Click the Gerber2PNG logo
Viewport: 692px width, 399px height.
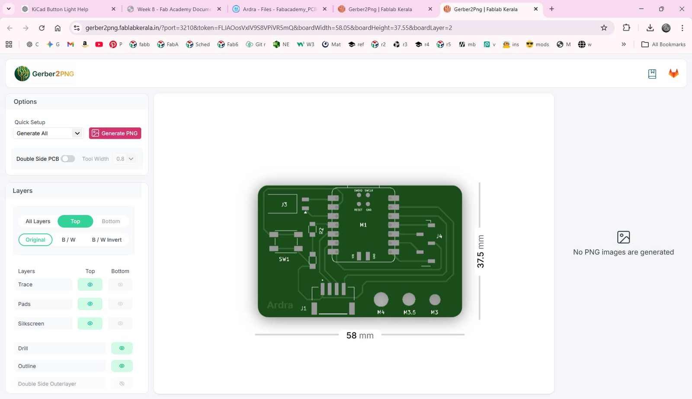coord(44,73)
